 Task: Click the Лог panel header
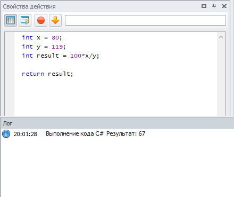click(117, 123)
